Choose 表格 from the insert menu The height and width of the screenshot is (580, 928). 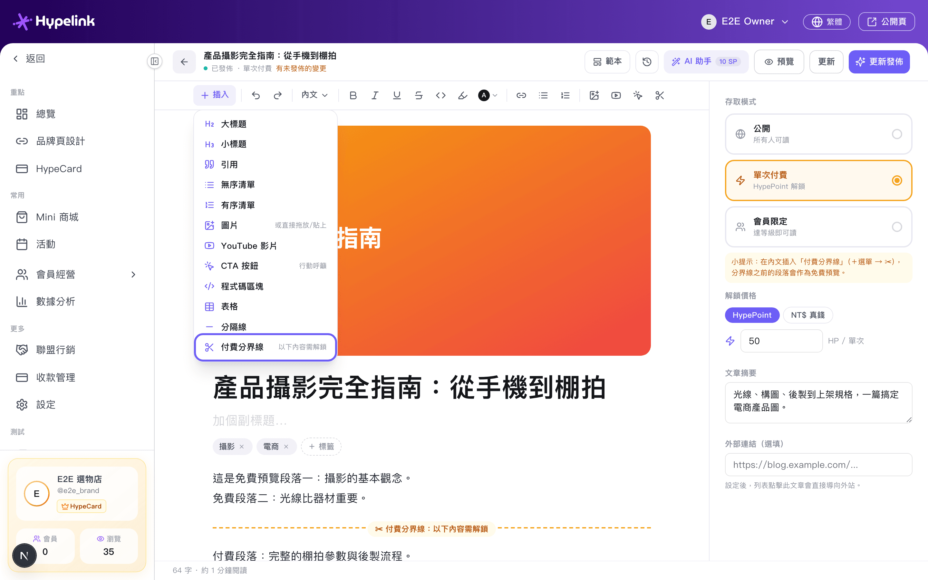266,306
